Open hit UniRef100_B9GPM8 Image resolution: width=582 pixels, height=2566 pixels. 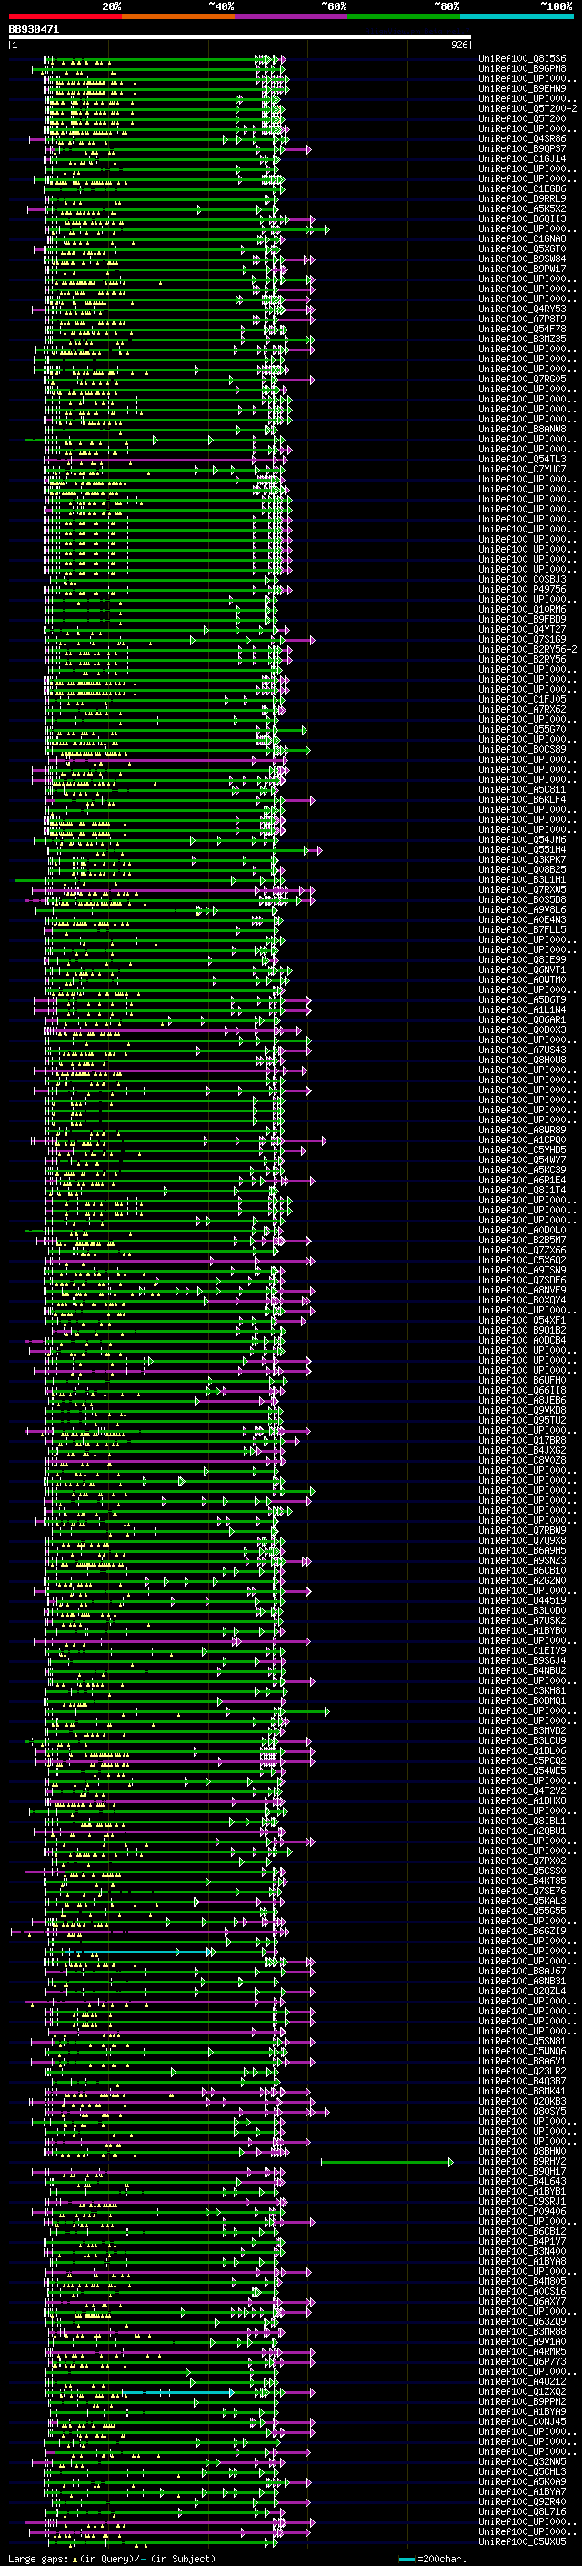[522, 69]
